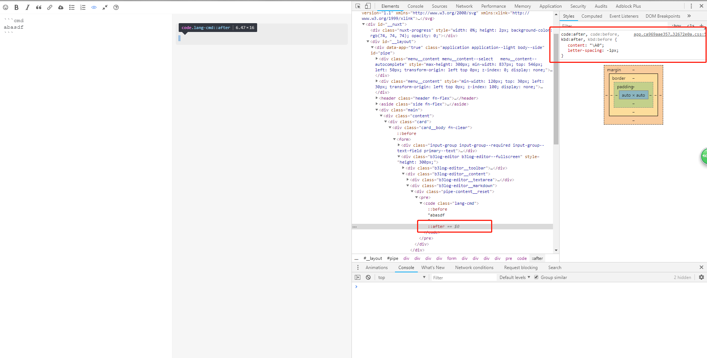Viewport: 707px width, 358px height.
Task: Clear the console with the ban icon
Action: [368, 278]
